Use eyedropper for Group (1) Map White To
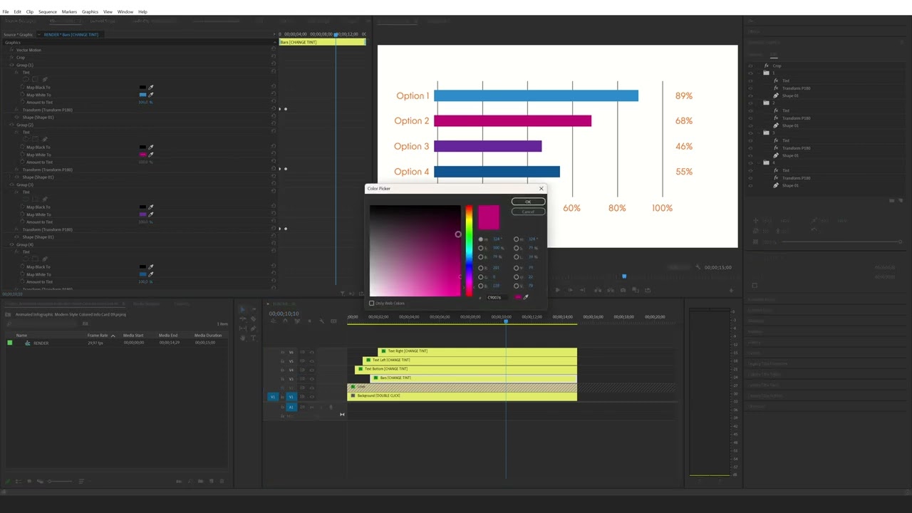912x513 pixels. (x=150, y=95)
